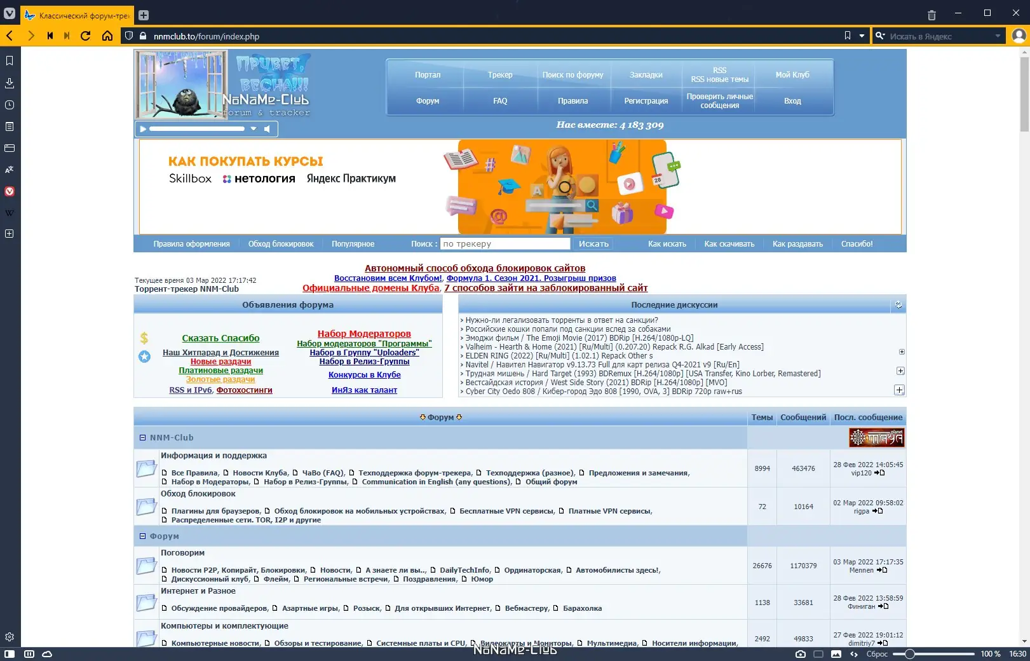Add a new web panel
The width and height of the screenshot is (1030, 661).
(10, 234)
